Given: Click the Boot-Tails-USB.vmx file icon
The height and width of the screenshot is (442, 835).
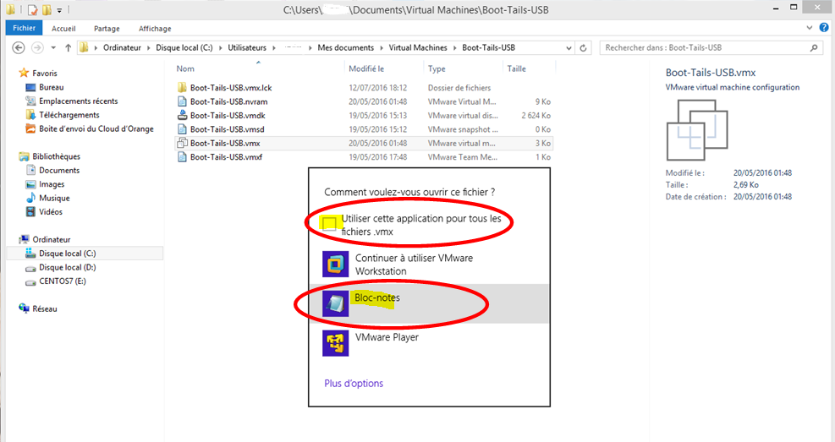Looking at the screenshot, I should (x=182, y=143).
